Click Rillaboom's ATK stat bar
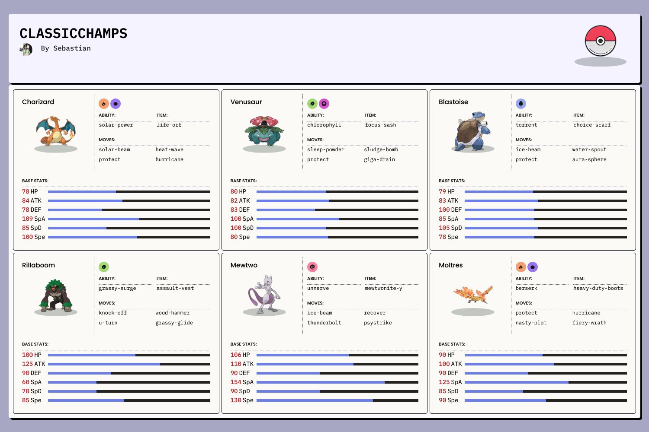The image size is (649, 432). pyautogui.click(x=129, y=364)
